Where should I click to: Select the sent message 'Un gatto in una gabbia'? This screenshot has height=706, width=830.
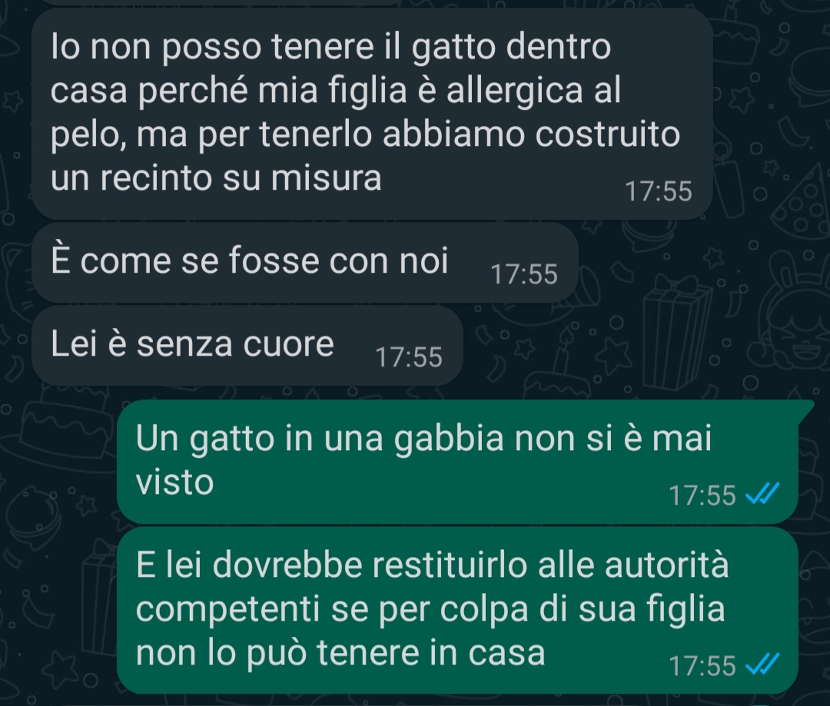point(457,462)
